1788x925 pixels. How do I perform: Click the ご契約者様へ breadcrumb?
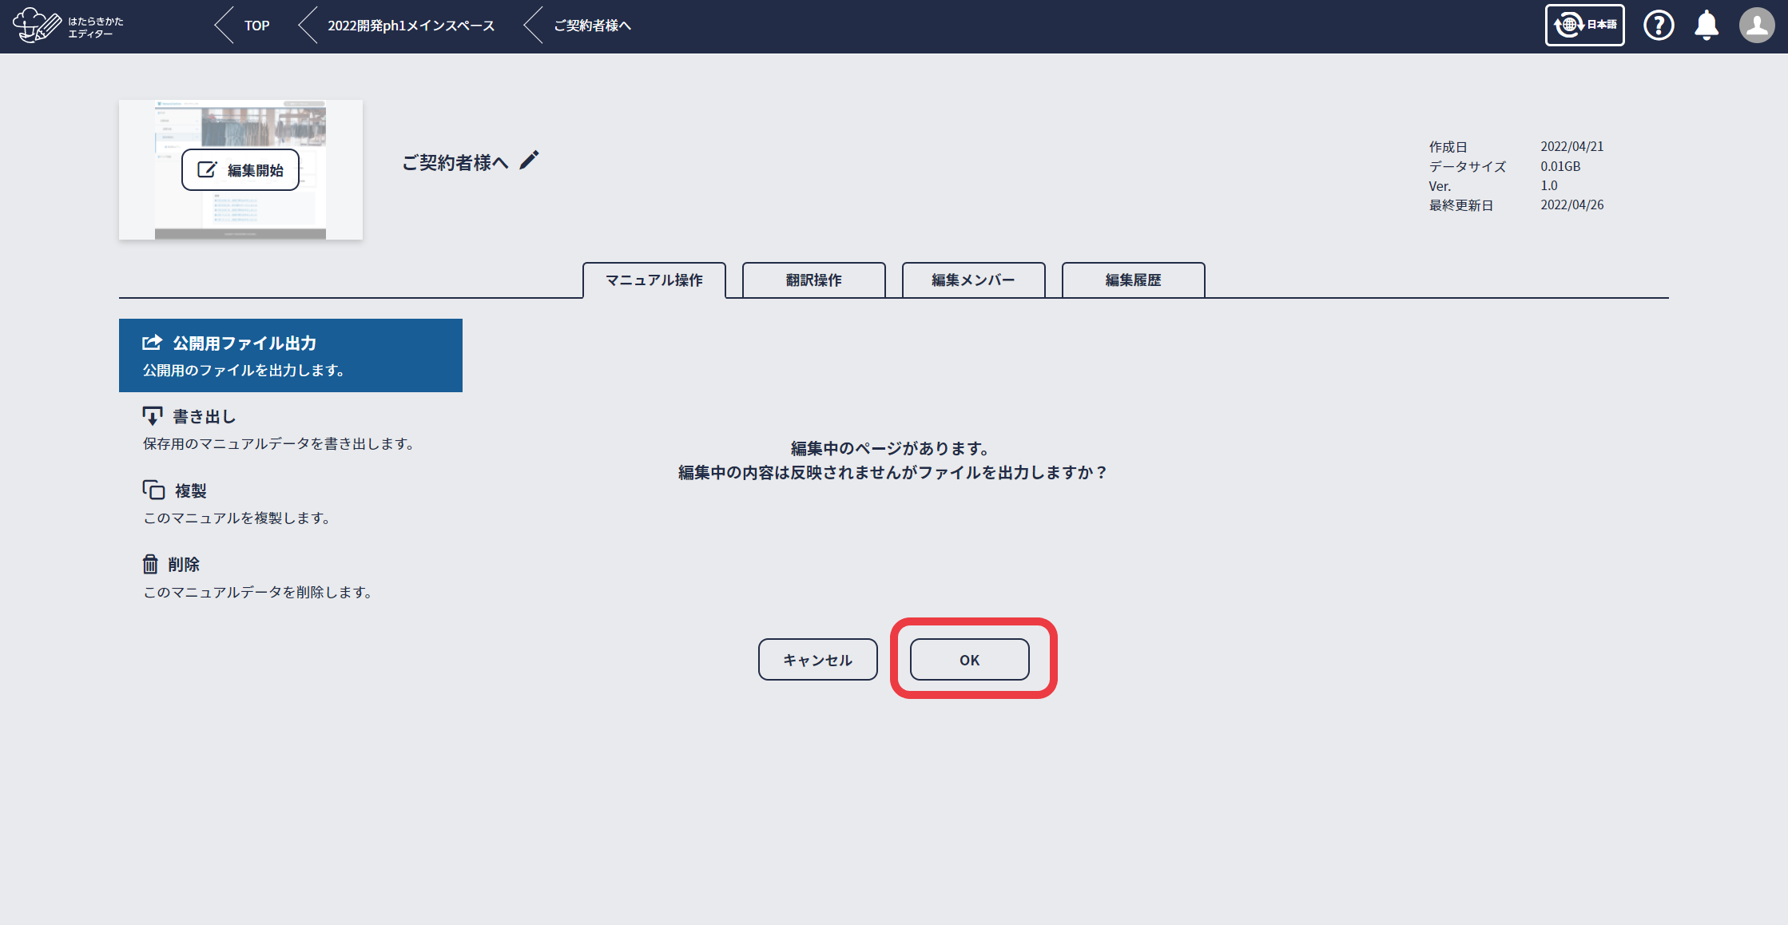[x=592, y=26]
